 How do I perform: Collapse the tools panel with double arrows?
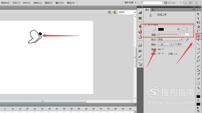tap(200, 7)
